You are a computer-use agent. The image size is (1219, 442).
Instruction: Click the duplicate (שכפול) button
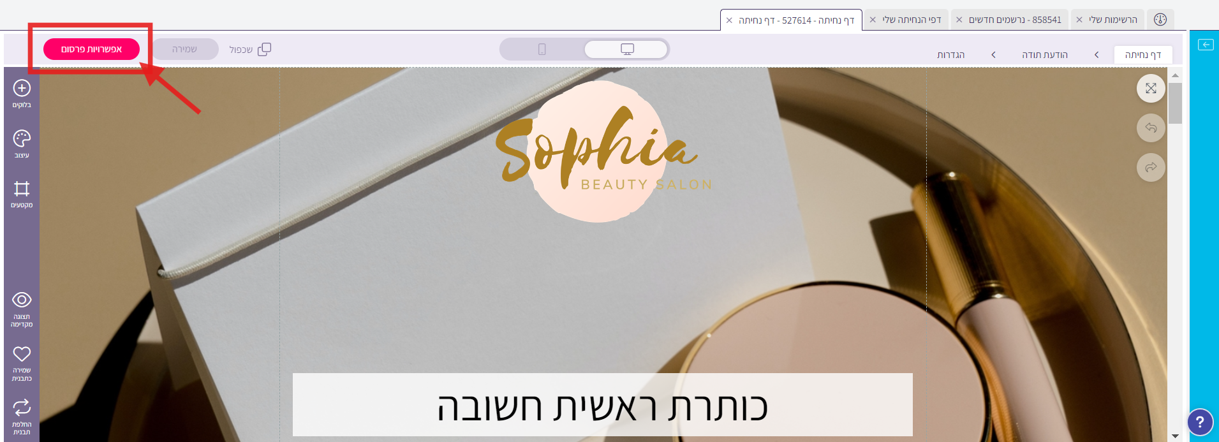pyautogui.click(x=250, y=49)
